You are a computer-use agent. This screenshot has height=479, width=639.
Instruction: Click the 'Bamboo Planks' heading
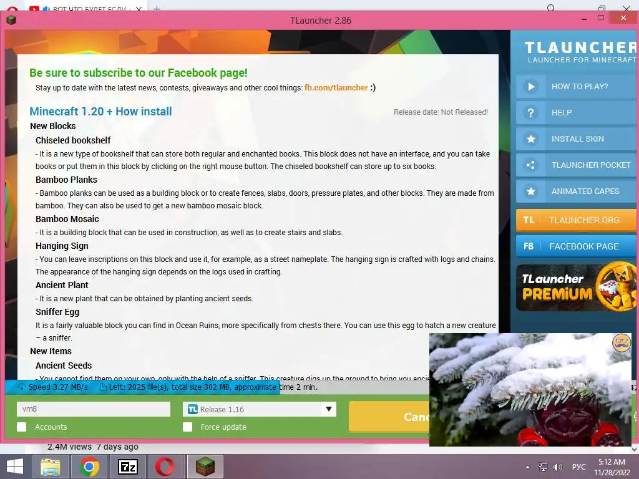point(66,180)
